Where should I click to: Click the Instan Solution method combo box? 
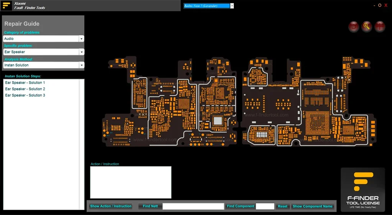44,65
